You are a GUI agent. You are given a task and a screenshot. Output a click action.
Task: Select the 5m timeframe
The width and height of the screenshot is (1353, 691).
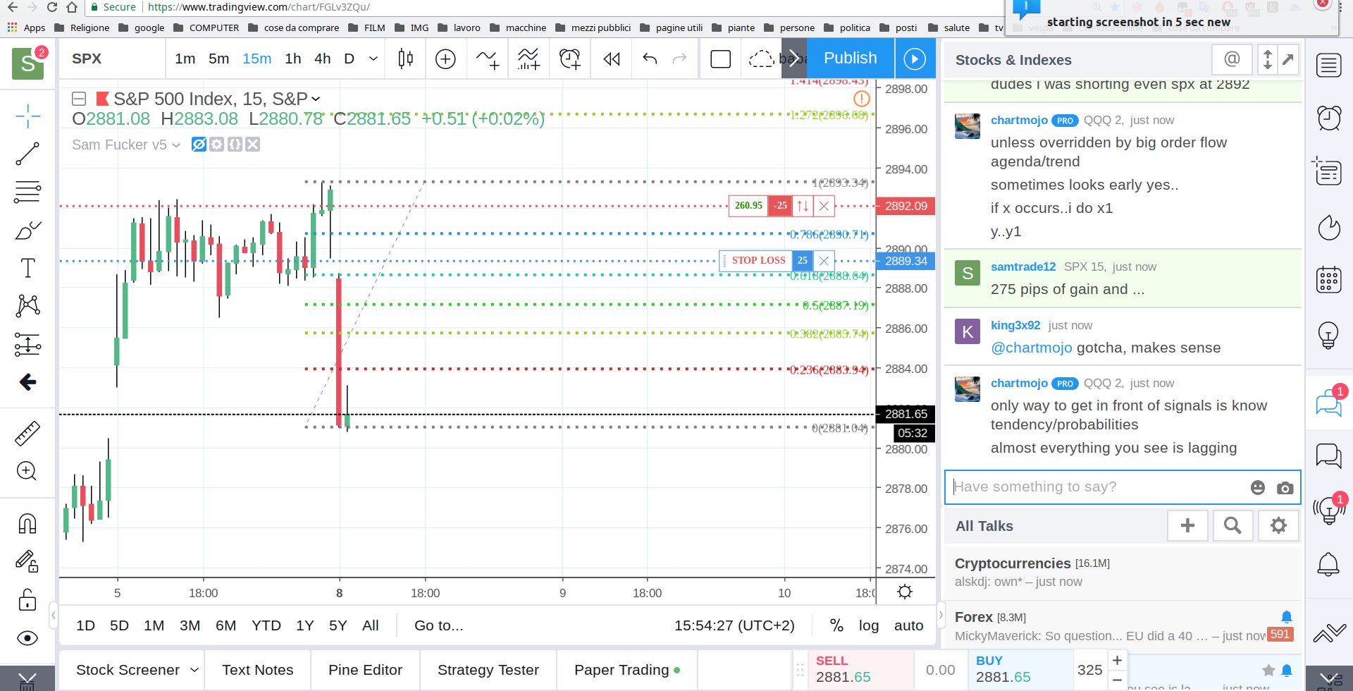pos(218,59)
